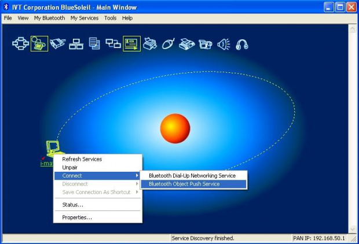Open the View menu

[x=23, y=18]
